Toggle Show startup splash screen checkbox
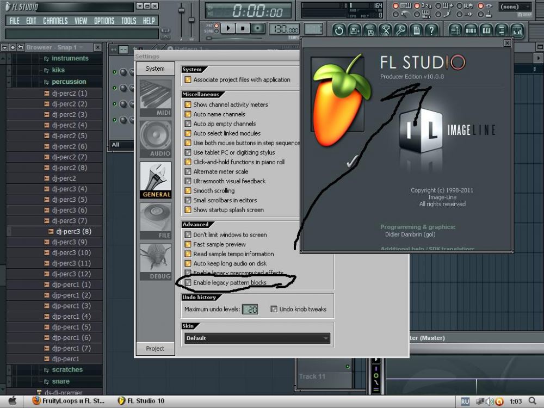544x408 pixels. (x=188, y=210)
